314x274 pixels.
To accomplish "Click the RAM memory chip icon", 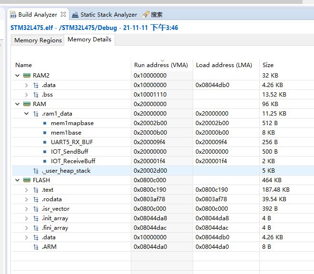I will coord(27,104).
